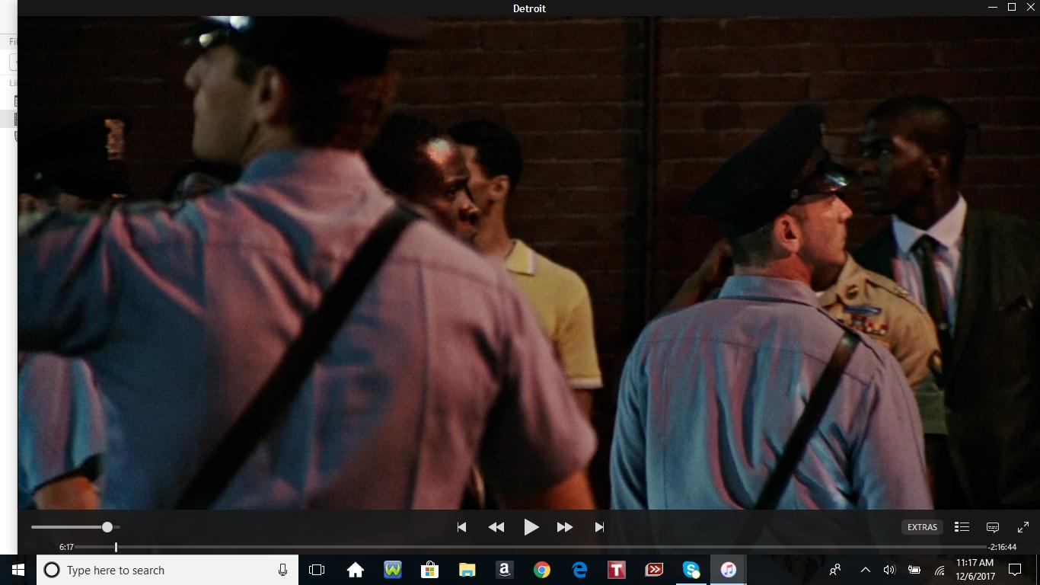Check battery status in tray
The height and width of the screenshot is (585, 1040).
[914, 570]
